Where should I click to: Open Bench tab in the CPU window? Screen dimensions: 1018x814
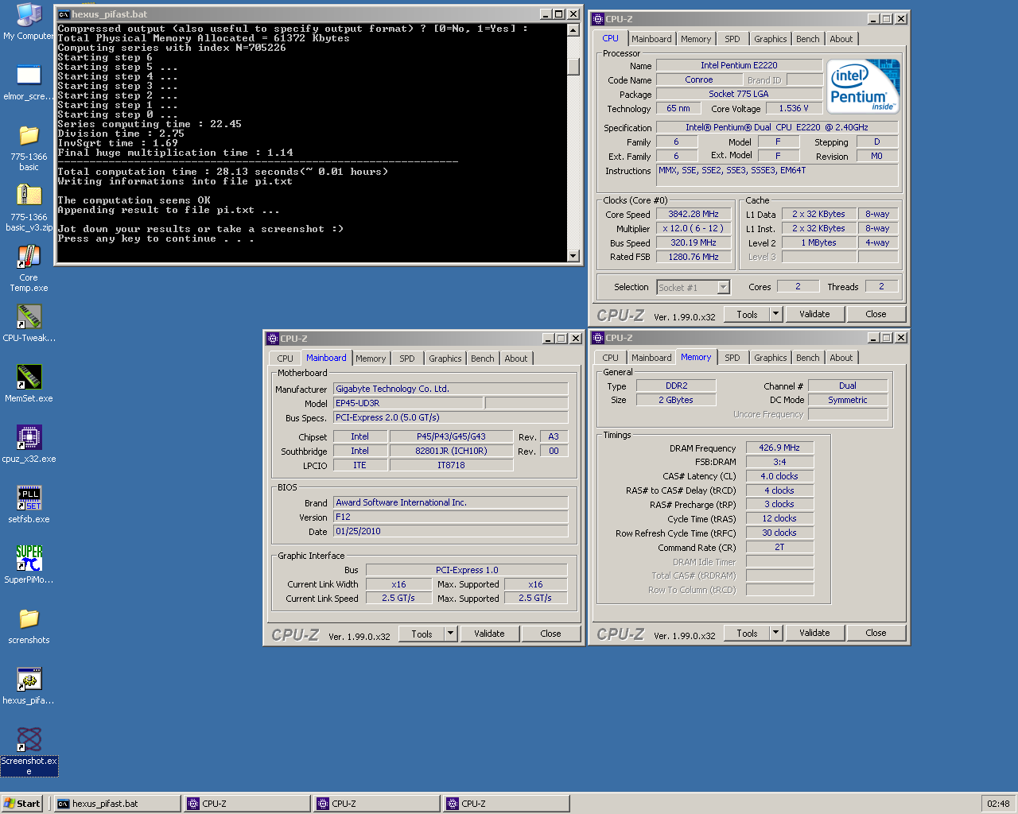[x=808, y=39]
